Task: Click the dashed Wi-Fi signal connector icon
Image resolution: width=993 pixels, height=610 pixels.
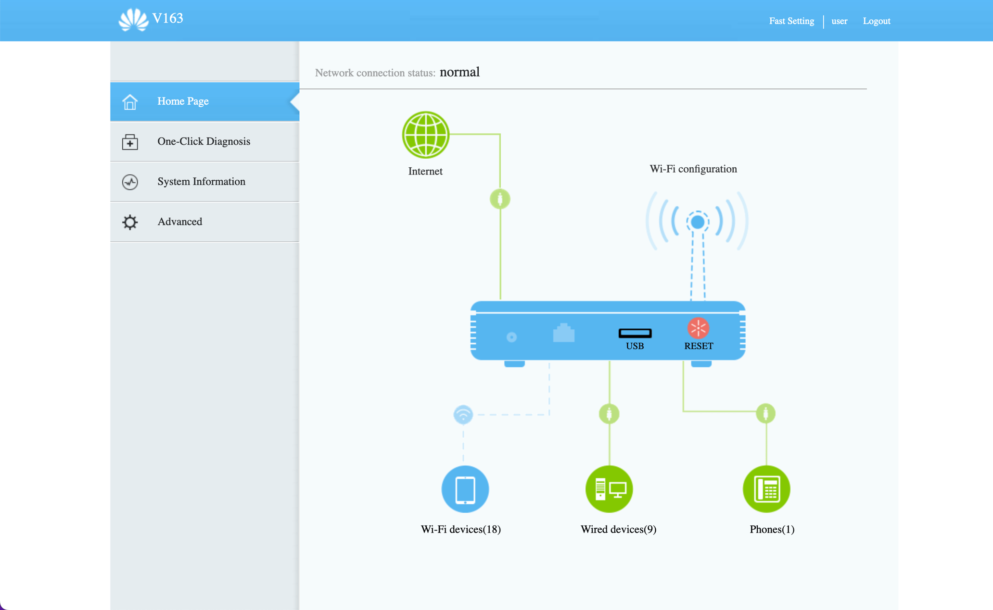Action: pyautogui.click(x=463, y=414)
